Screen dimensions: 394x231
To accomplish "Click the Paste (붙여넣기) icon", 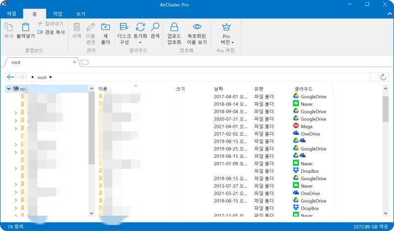I will [x=26, y=27].
